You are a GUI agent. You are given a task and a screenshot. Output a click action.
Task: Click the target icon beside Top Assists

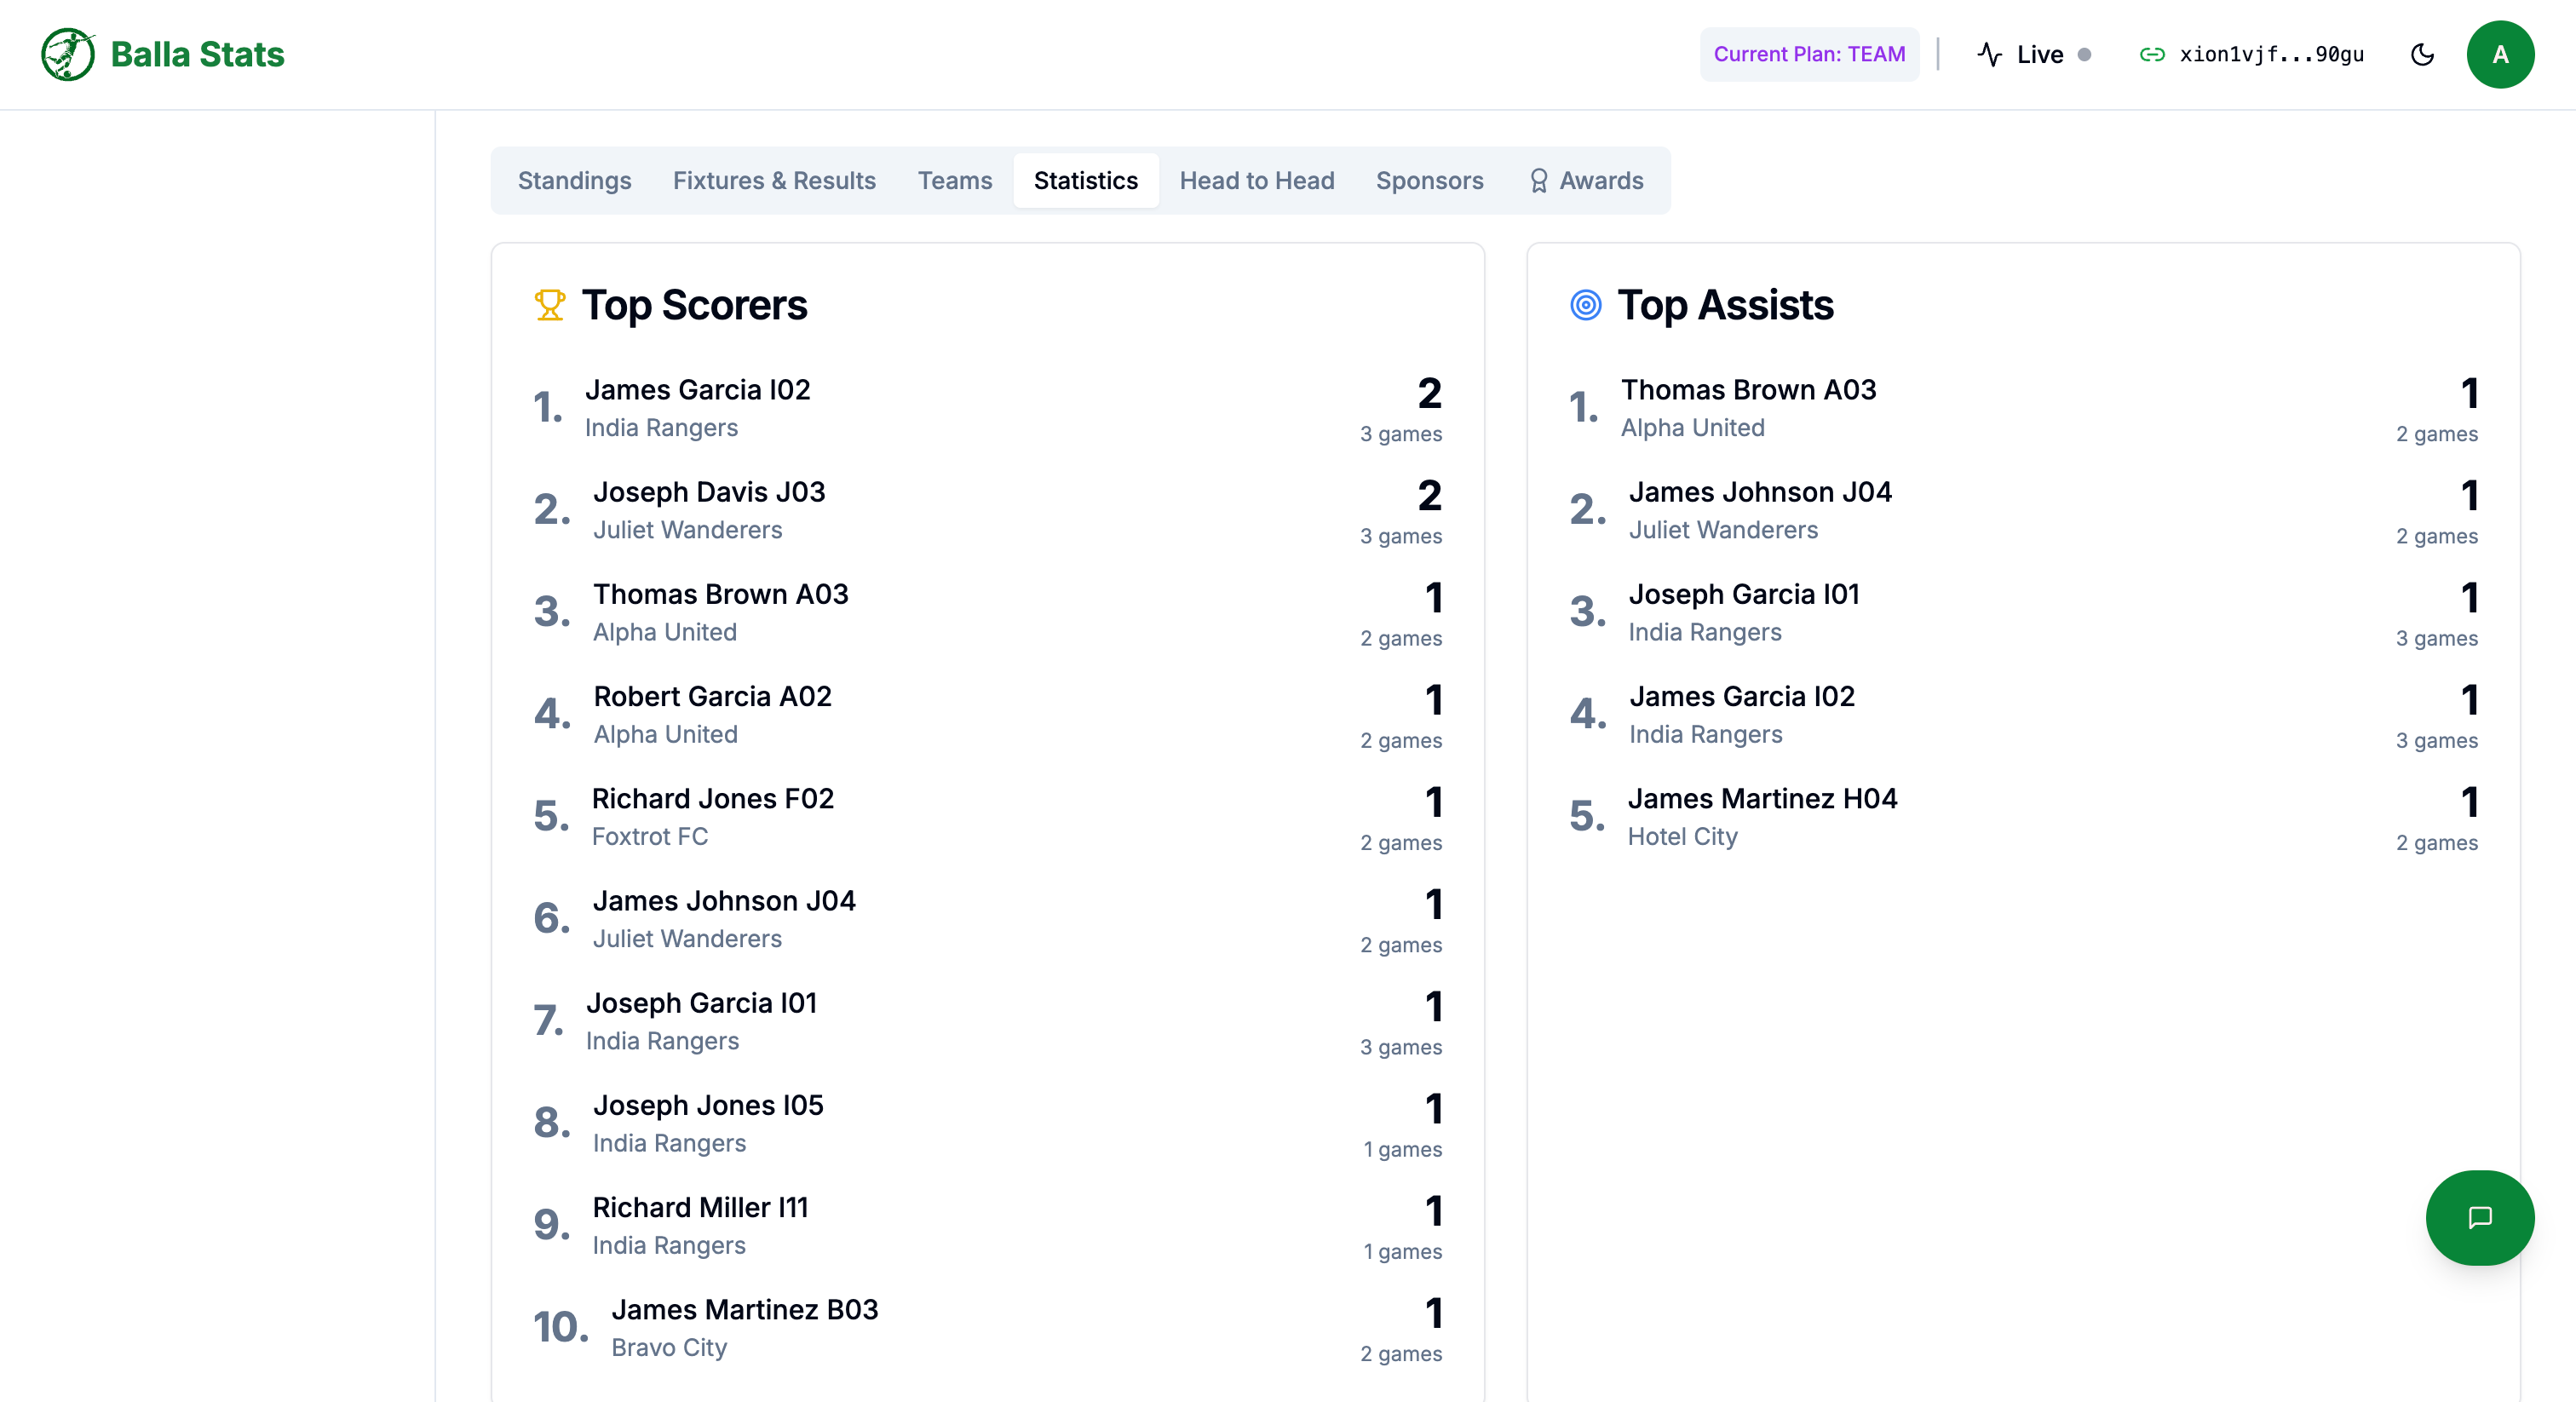tap(1586, 305)
